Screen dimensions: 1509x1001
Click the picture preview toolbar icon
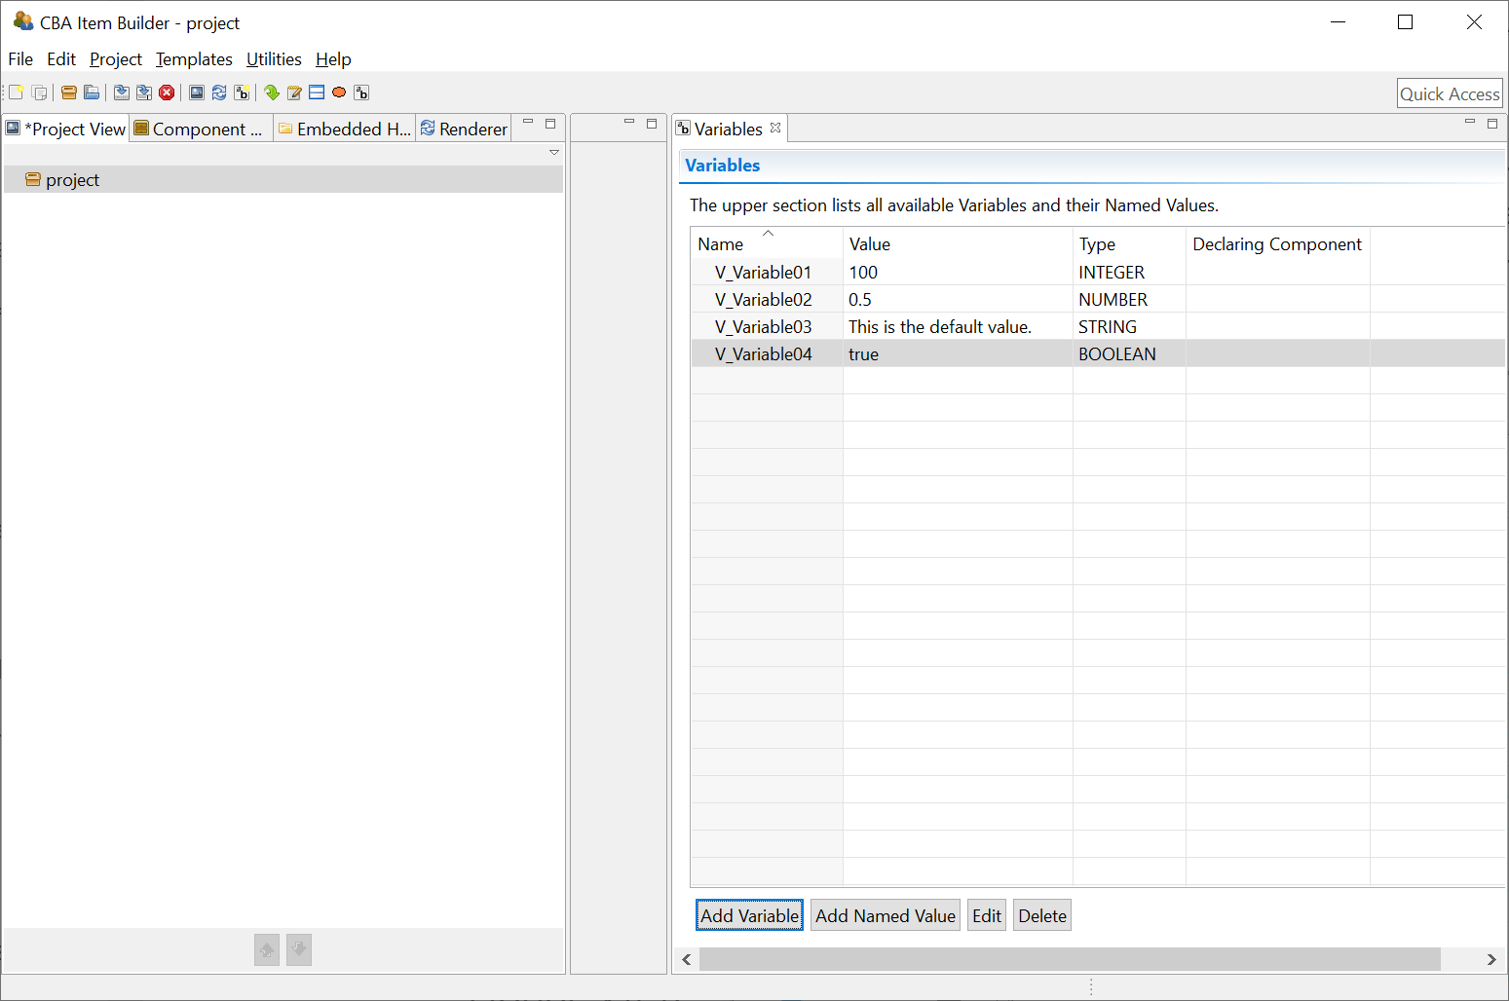(x=197, y=93)
